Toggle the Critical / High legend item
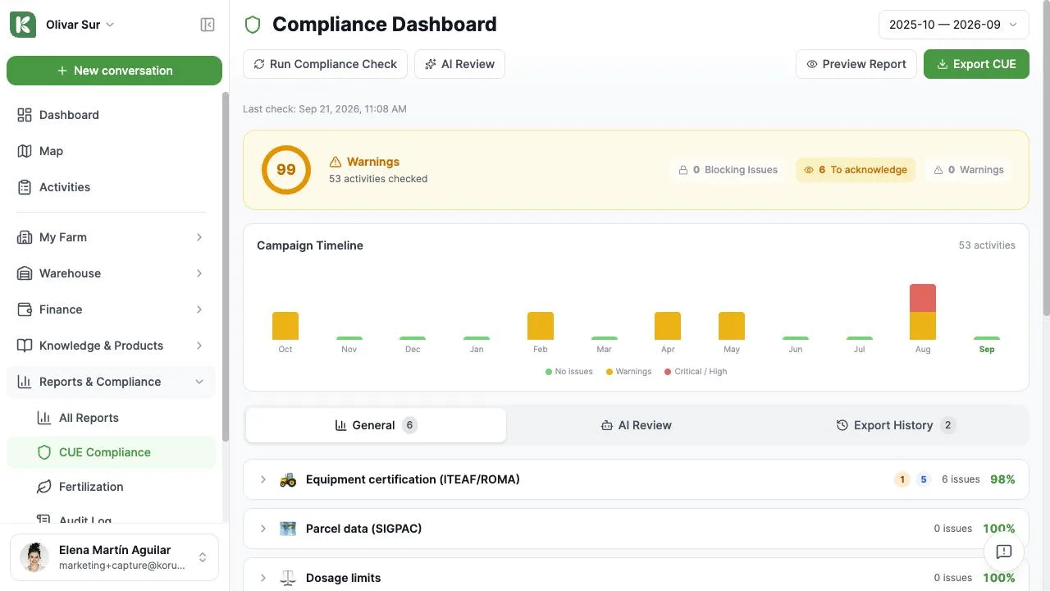The image size is (1050, 591). [x=696, y=372]
